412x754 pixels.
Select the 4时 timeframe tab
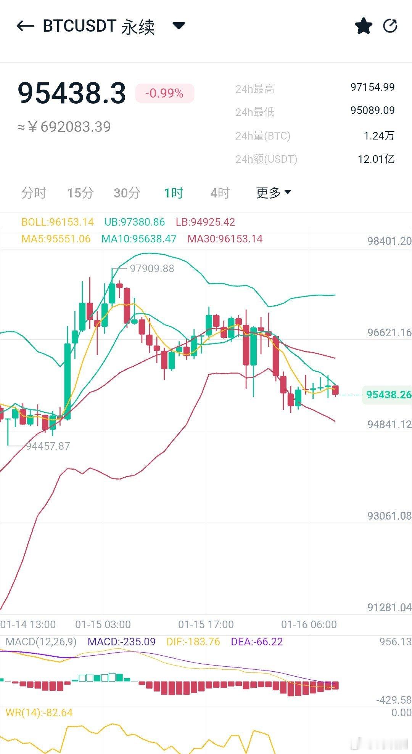coord(219,193)
